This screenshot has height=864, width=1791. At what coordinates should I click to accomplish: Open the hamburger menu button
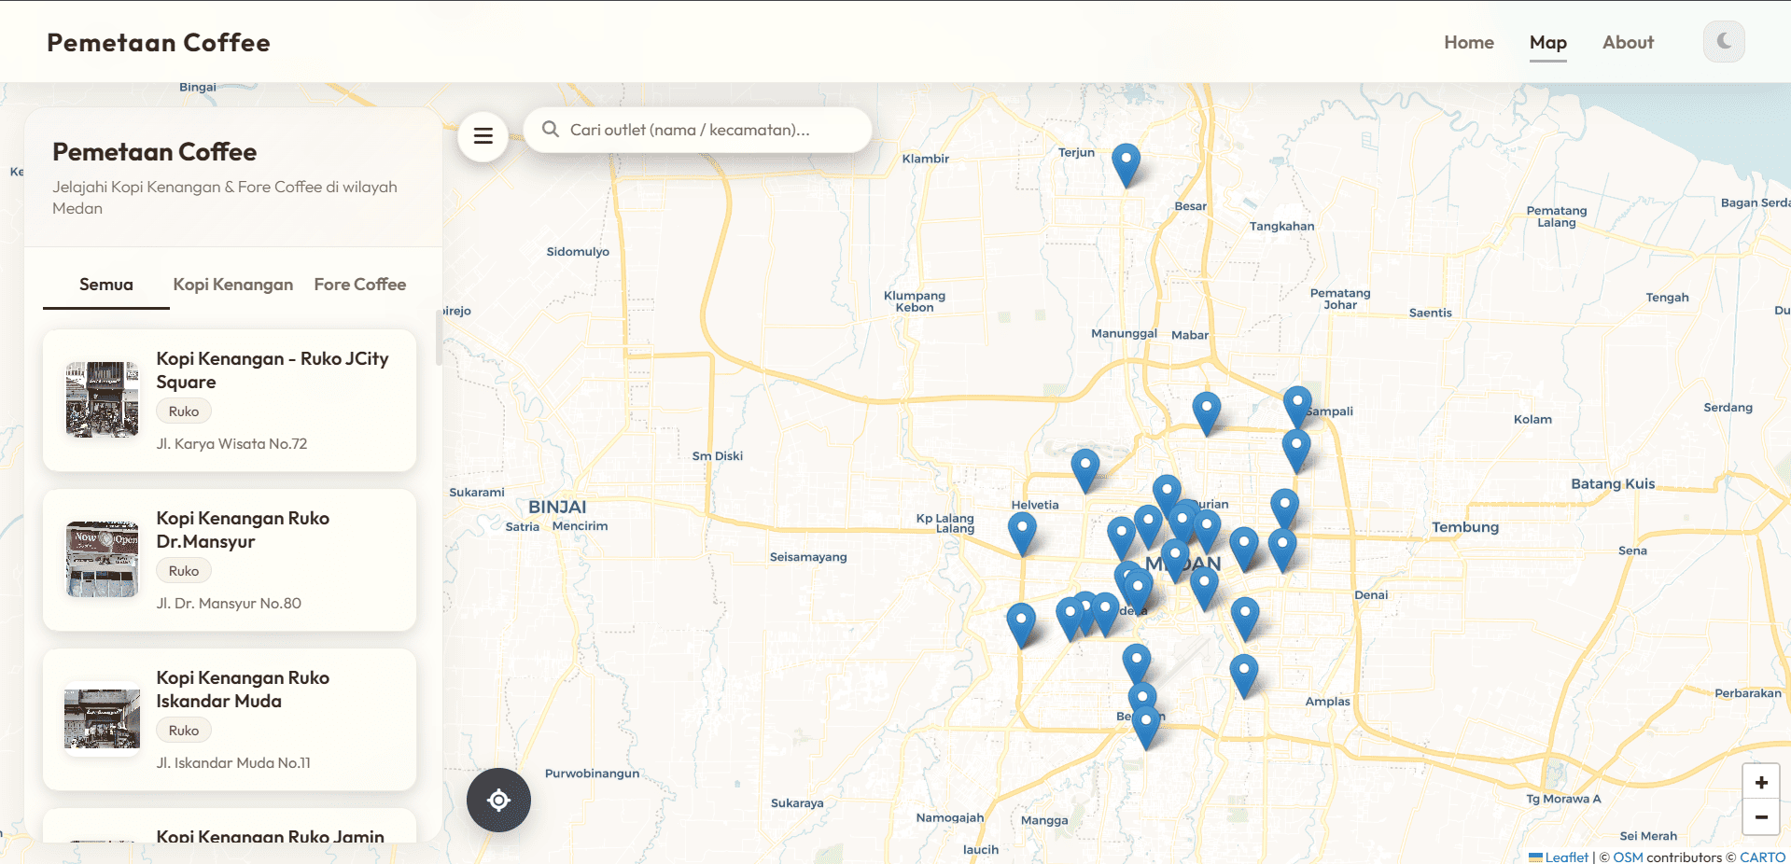click(483, 136)
